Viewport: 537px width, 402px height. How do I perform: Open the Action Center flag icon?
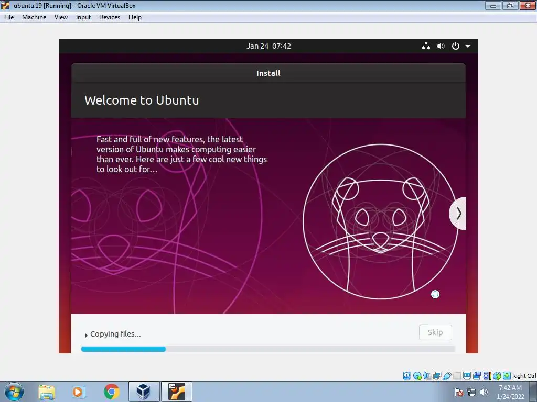click(x=459, y=392)
